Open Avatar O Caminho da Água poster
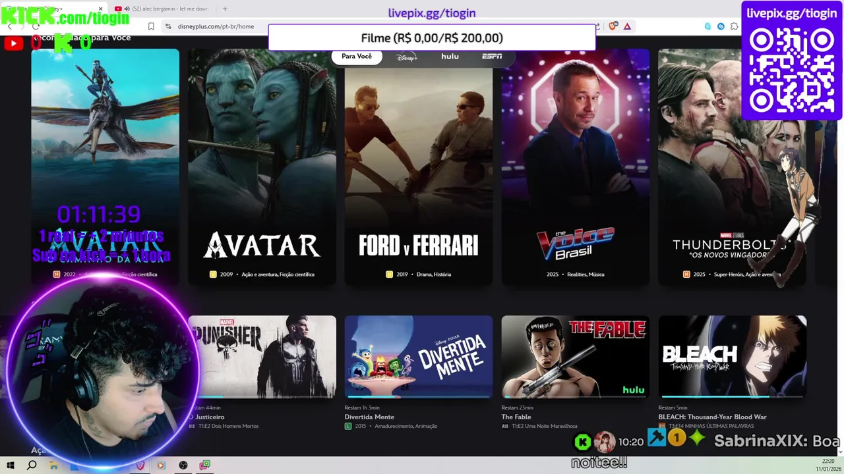This screenshot has height=474, width=844. point(105,167)
